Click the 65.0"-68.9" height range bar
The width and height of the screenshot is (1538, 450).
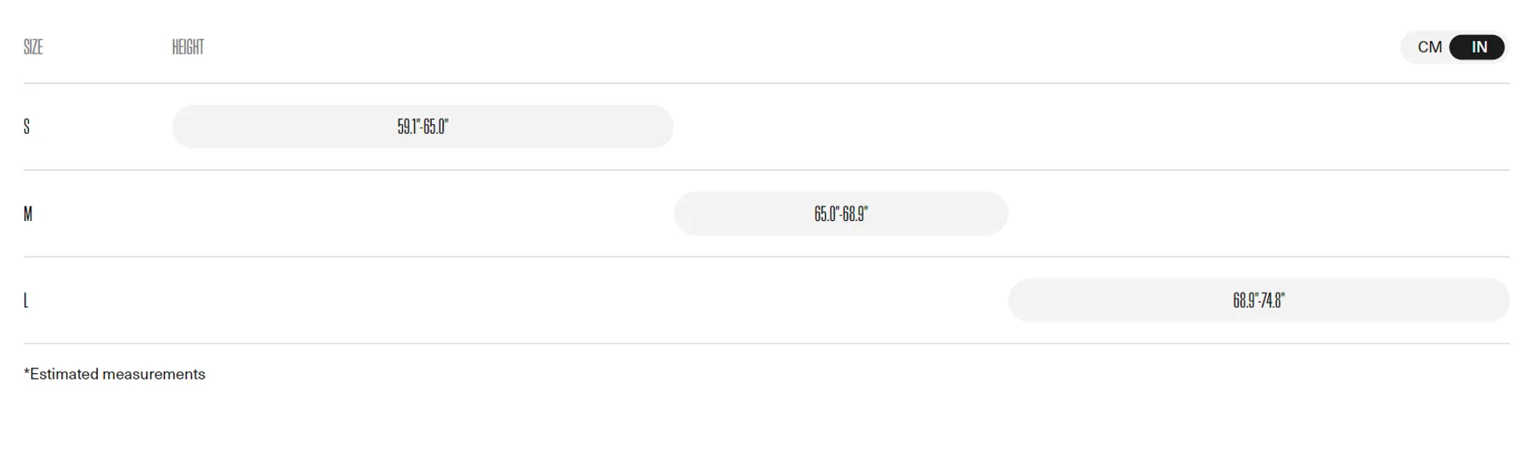pos(840,214)
